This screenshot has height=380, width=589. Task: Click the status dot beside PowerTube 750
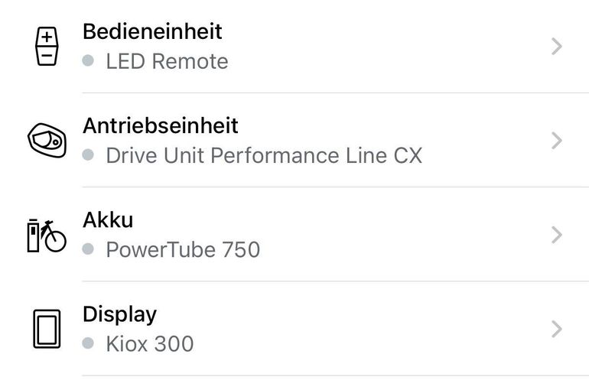(x=88, y=249)
